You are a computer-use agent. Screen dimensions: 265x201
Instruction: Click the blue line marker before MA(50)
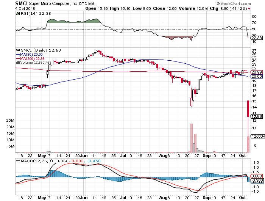pyautogui.click(x=18, y=54)
